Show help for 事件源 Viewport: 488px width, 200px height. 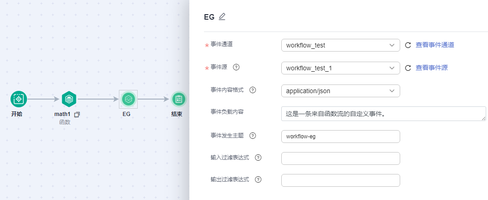point(236,67)
